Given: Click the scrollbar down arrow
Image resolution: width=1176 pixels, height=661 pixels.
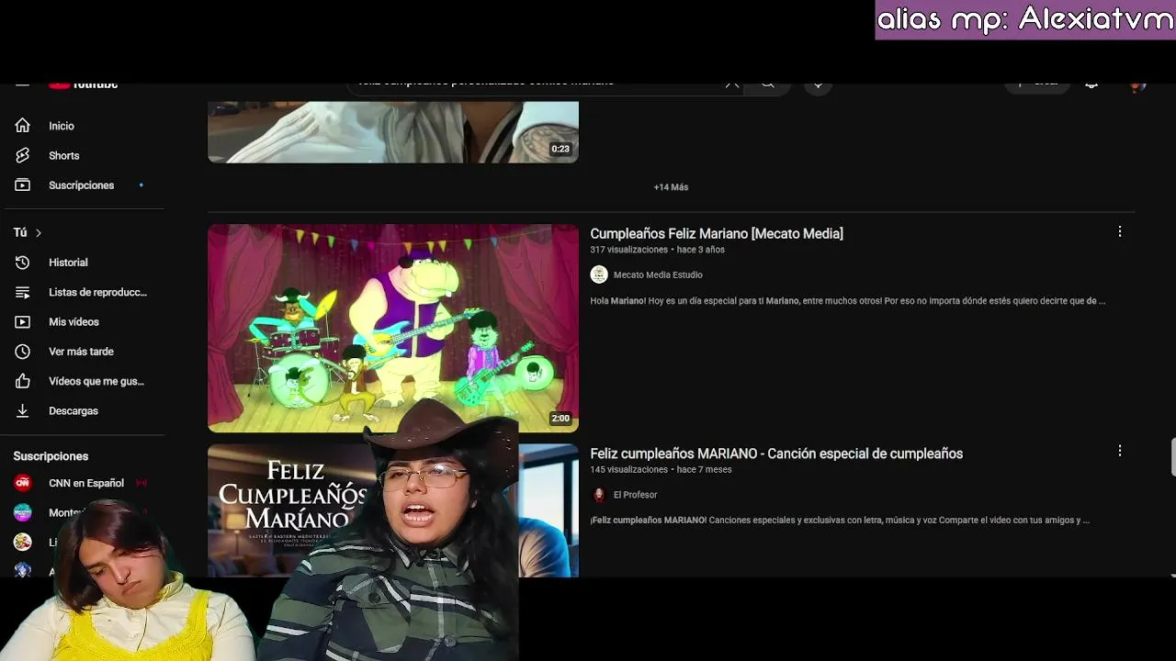Looking at the screenshot, I should point(1172,574).
